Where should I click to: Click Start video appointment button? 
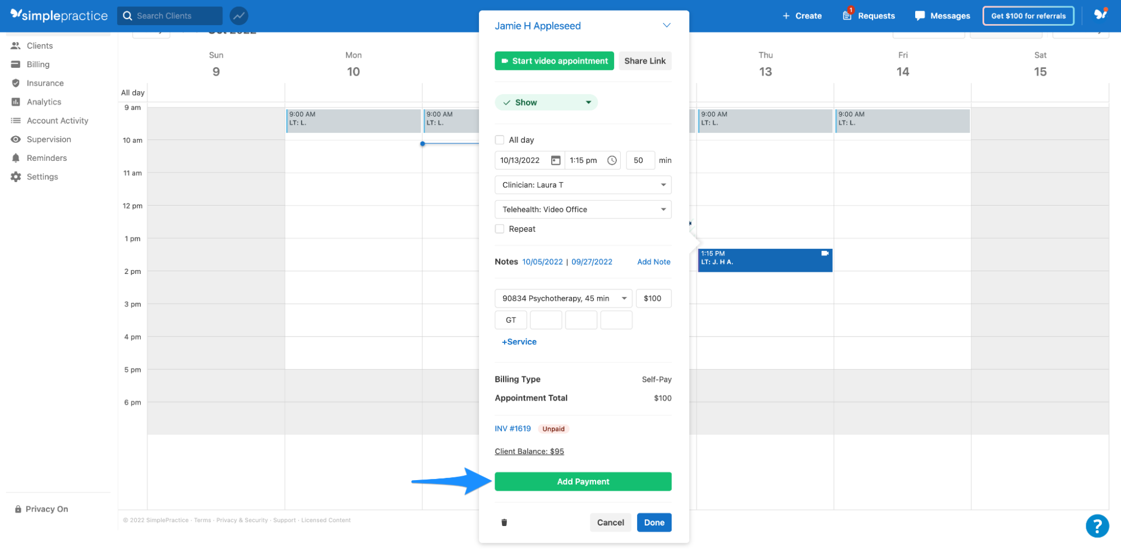(554, 61)
